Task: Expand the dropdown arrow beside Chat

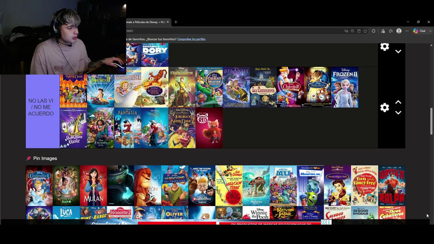Action: point(431,31)
